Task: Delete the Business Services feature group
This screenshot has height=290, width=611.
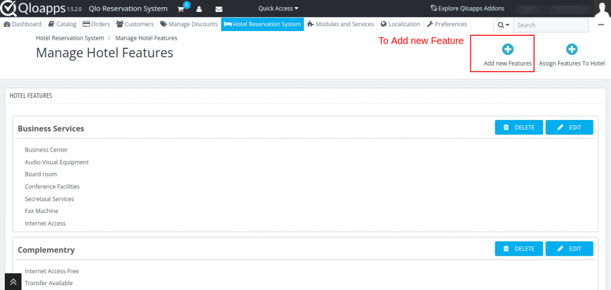Action: pos(519,128)
